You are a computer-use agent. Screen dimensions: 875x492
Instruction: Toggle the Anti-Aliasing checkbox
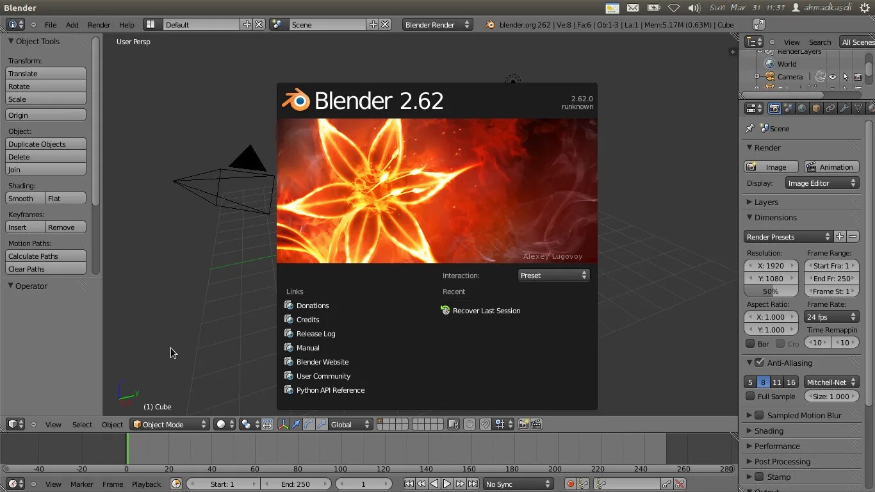760,363
